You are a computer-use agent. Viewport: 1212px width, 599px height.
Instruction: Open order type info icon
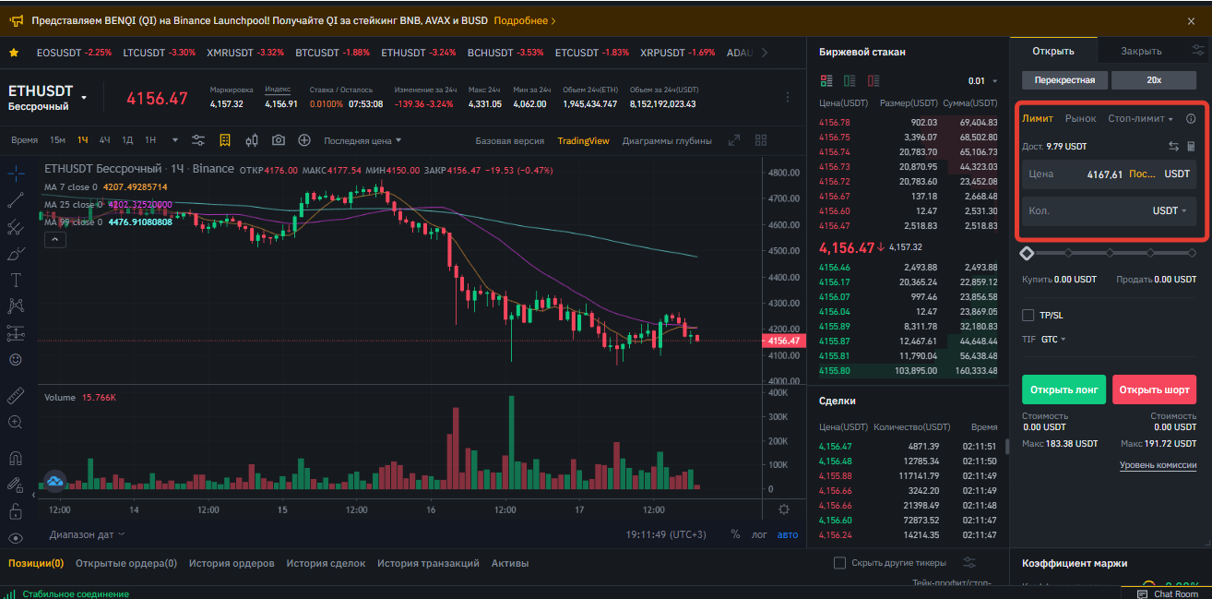(1191, 119)
